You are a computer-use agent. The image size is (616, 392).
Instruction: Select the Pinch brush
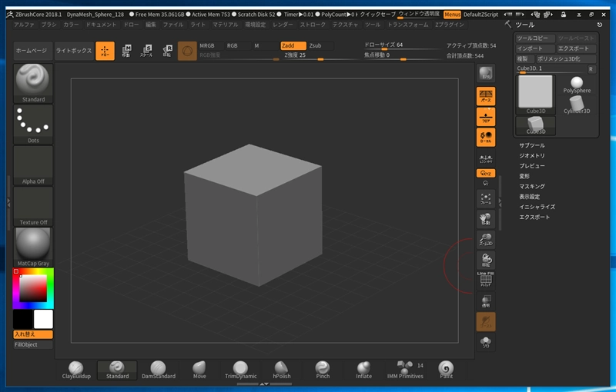coord(323,370)
